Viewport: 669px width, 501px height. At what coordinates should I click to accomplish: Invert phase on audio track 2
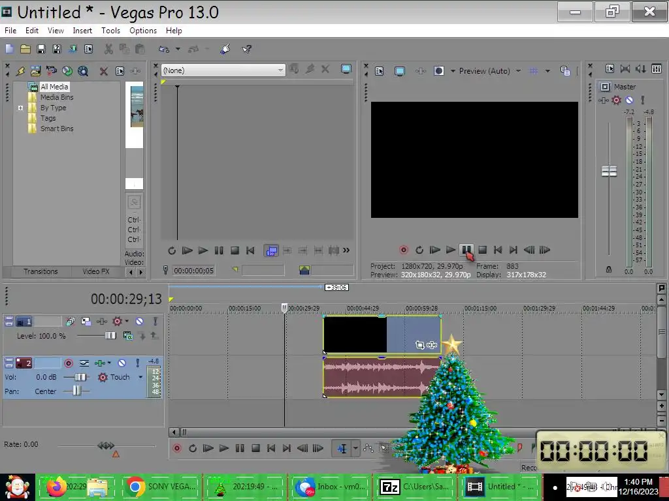point(84,363)
